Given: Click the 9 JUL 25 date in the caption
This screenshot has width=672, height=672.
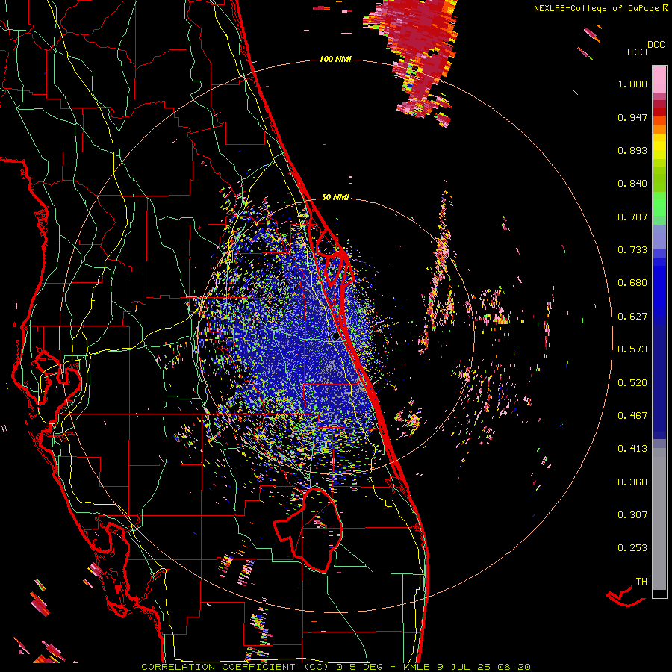Looking at the screenshot, I should (x=463, y=667).
